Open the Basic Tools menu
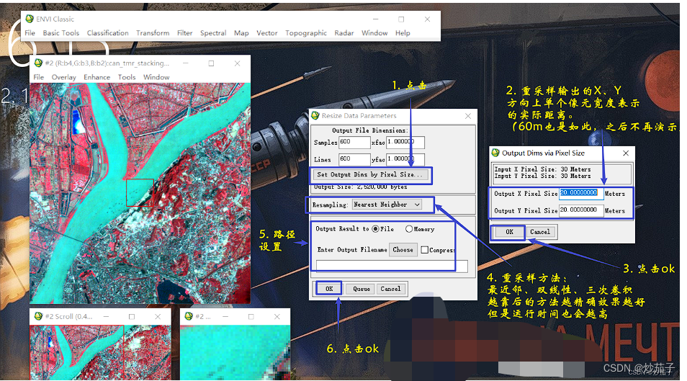Screen dimensions: 687x381 click(61, 33)
